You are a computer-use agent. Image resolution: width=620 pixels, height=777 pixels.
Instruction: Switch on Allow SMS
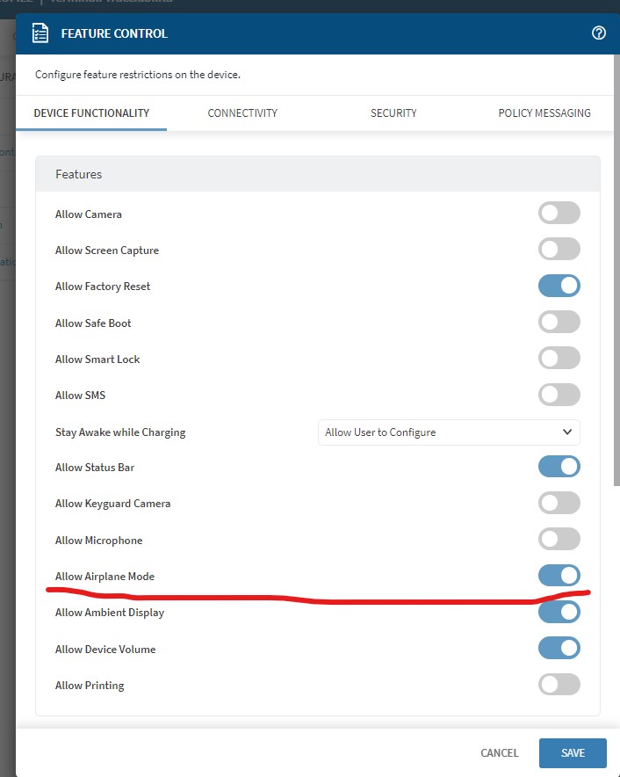[x=559, y=395]
